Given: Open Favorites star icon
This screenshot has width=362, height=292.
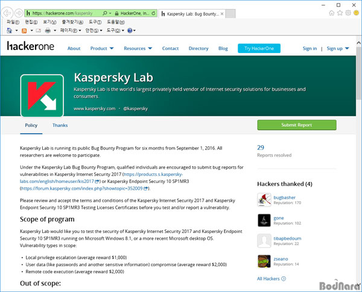Looking at the screenshot, I should pyautogui.click(x=340, y=13).
